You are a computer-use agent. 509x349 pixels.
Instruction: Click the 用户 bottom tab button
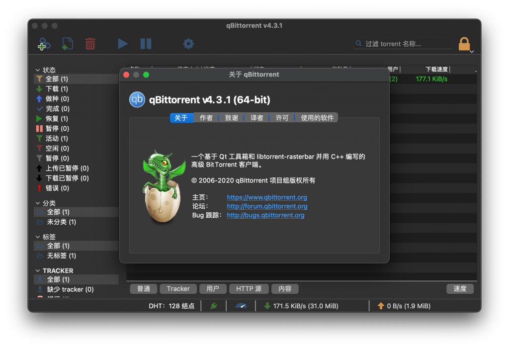click(213, 289)
